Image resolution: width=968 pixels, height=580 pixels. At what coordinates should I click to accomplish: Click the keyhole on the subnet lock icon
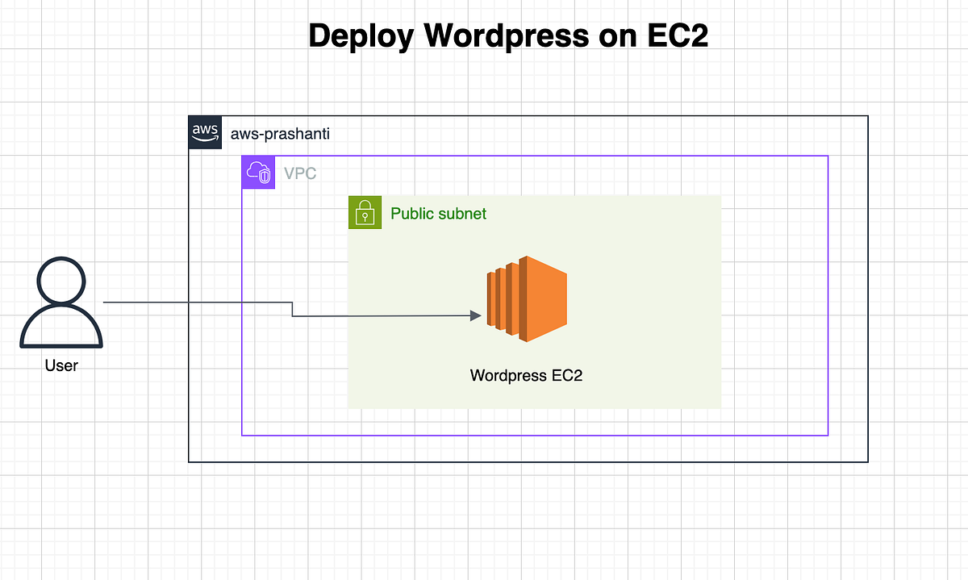(x=365, y=215)
